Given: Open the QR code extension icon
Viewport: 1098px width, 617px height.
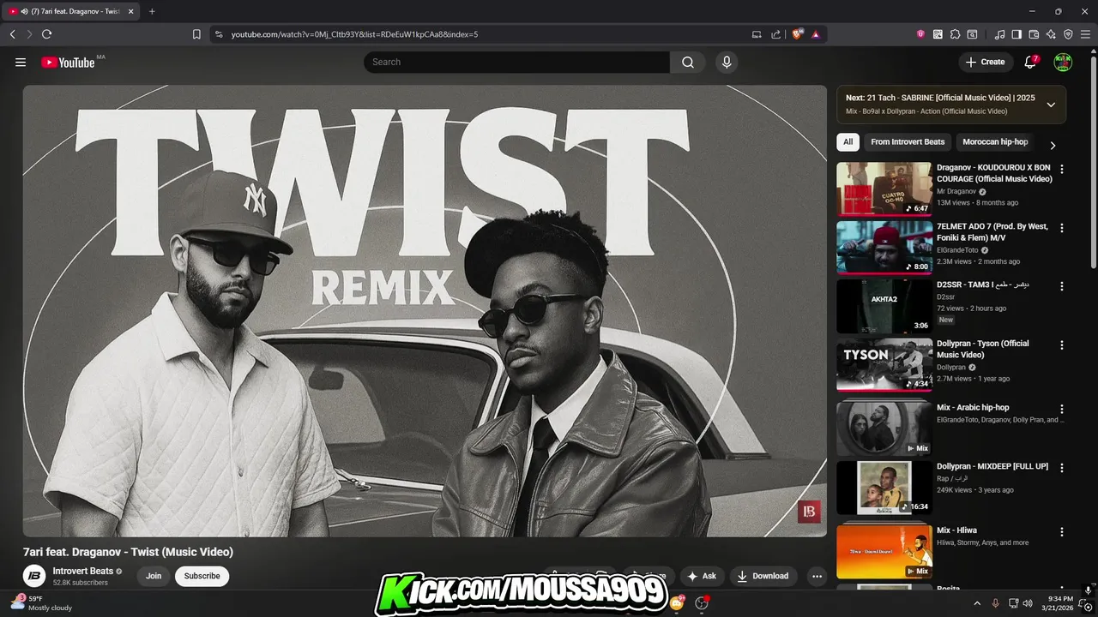Looking at the screenshot, I should pos(938,34).
